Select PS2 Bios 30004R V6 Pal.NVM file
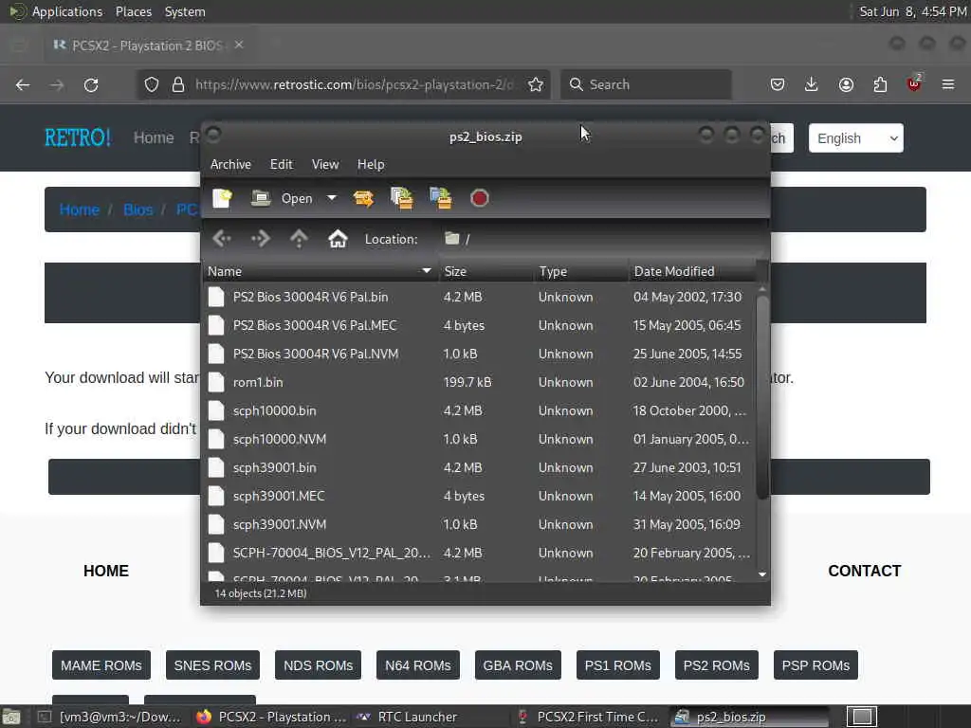971x728 pixels. point(479,355)
